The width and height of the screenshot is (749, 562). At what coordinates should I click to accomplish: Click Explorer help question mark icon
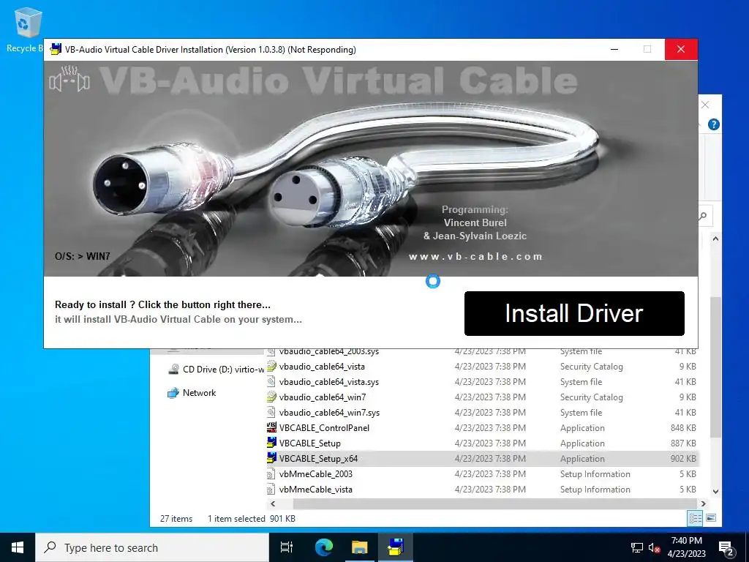(x=714, y=124)
